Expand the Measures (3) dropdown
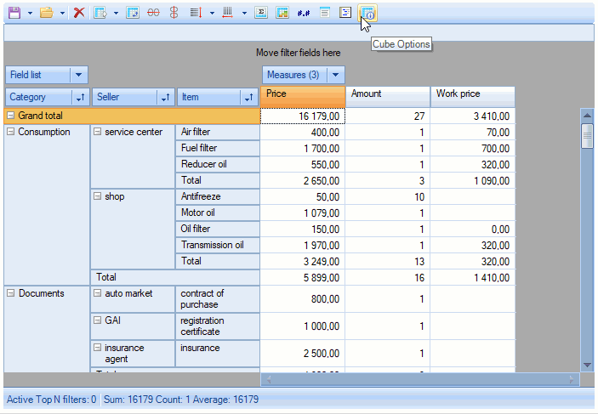 click(x=335, y=75)
